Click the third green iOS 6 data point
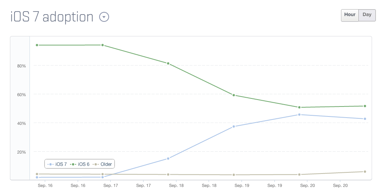 click(x=168, y=63)
